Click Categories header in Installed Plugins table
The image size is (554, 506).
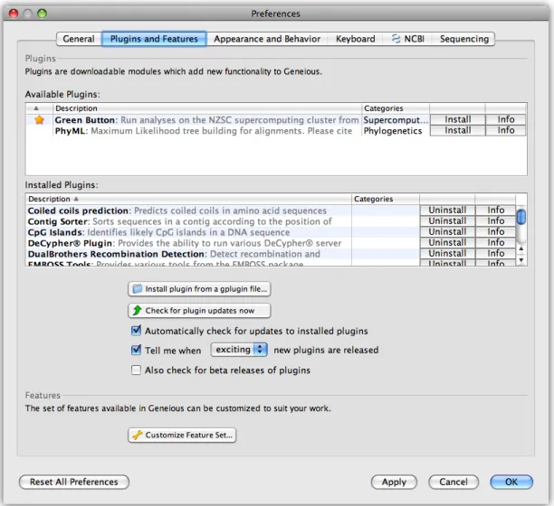[x=386, y=199]
